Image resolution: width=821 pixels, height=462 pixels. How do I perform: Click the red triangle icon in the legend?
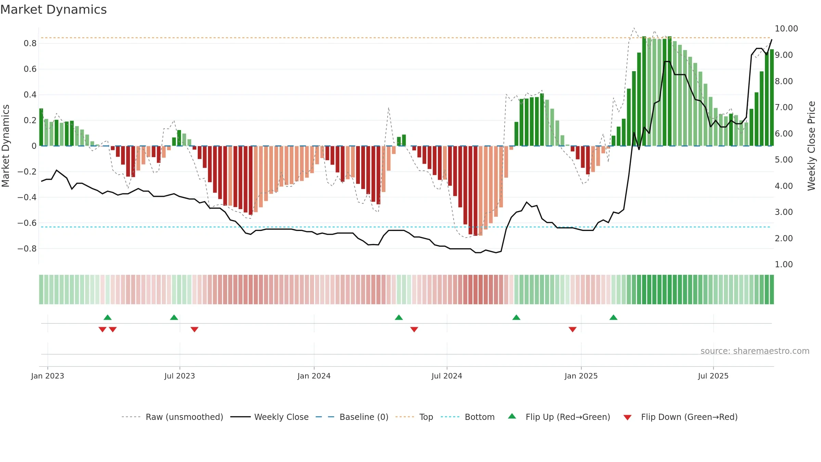pyautogui.click(x=627, y=418)
